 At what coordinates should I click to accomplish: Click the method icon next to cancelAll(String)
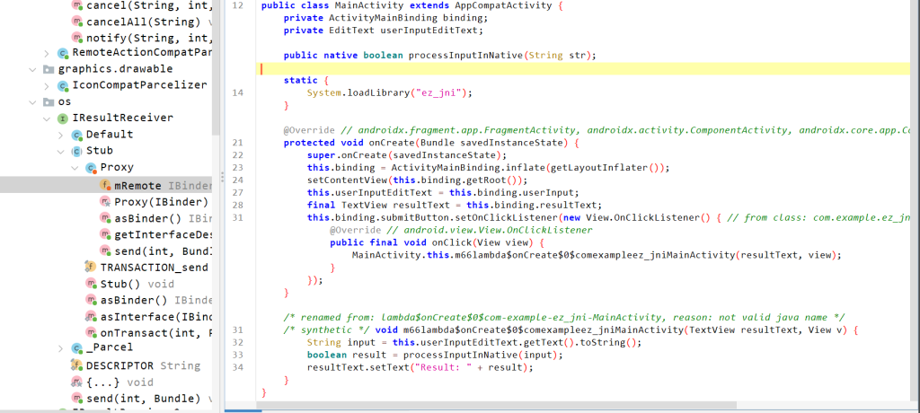pyautogui.click(x=75, y=21)
